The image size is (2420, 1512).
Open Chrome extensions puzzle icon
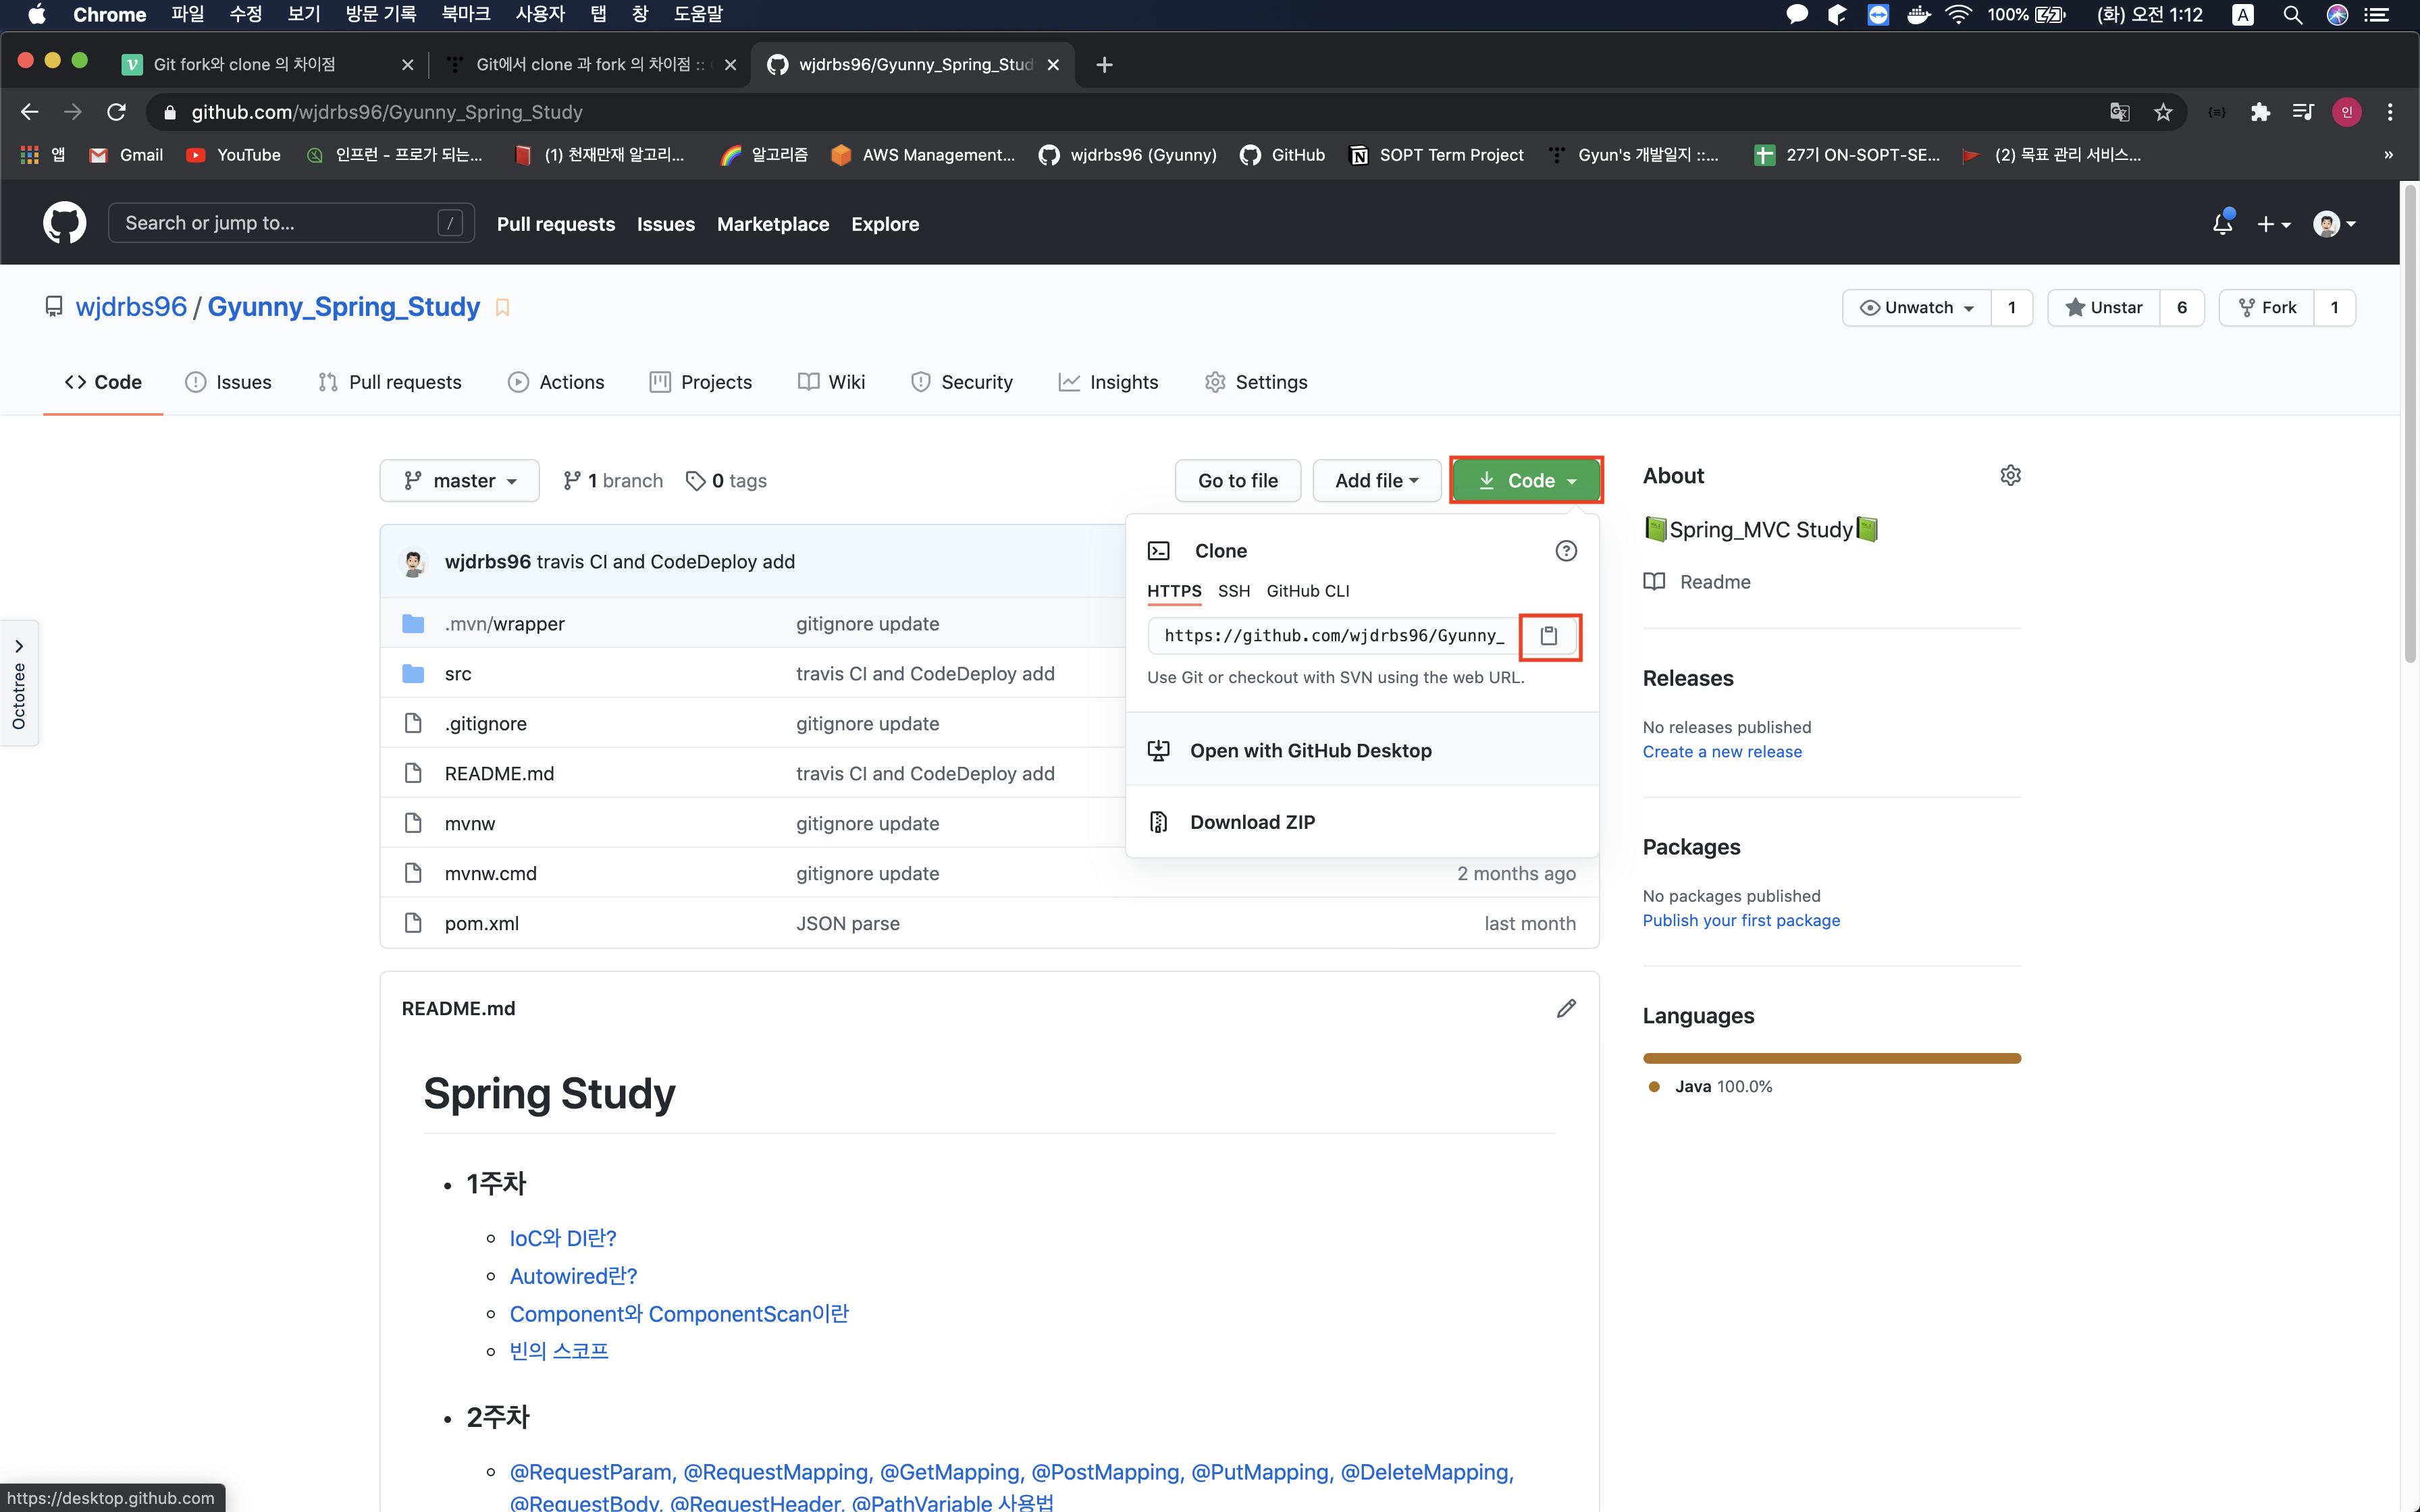pos(2260,112)
